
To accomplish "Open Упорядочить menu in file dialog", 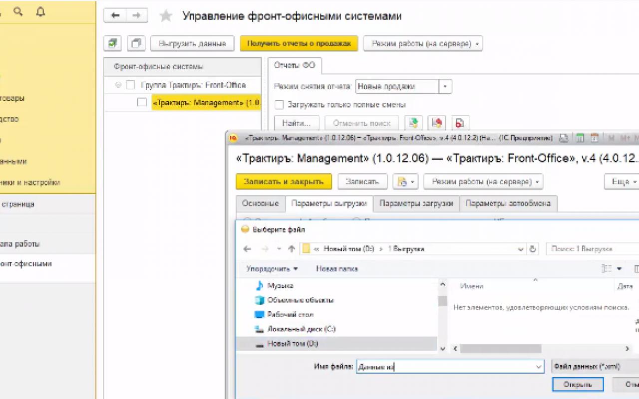I will 272,269.
